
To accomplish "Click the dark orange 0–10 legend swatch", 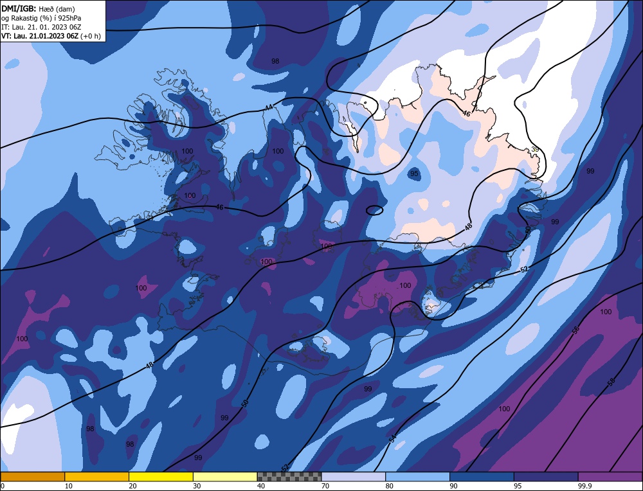I will [x=32, y=476].
